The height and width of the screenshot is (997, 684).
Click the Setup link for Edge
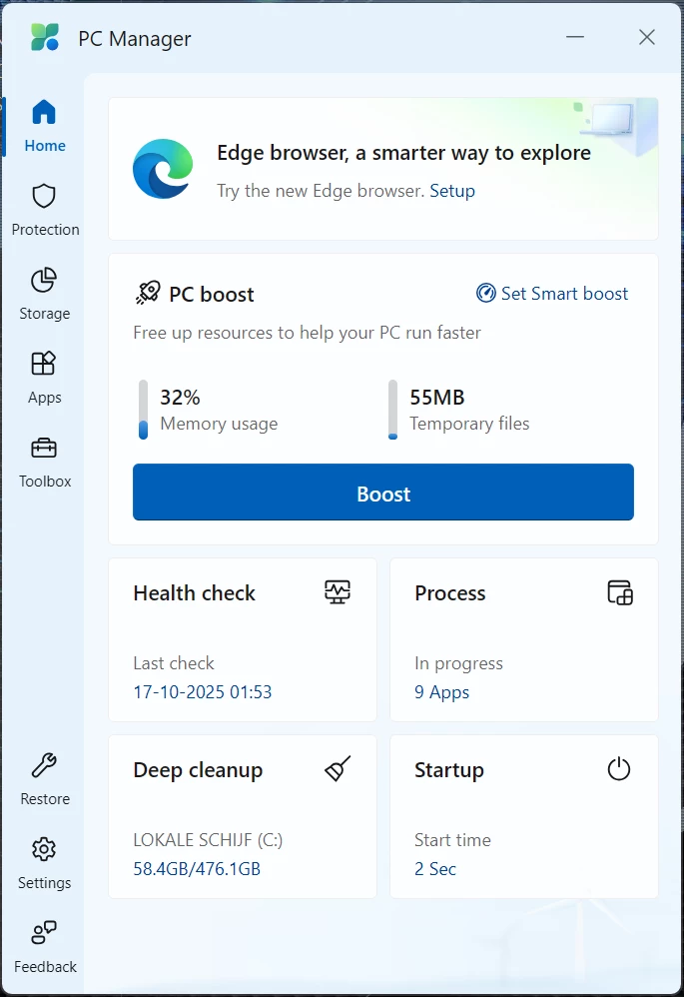[x=452, y=191]
